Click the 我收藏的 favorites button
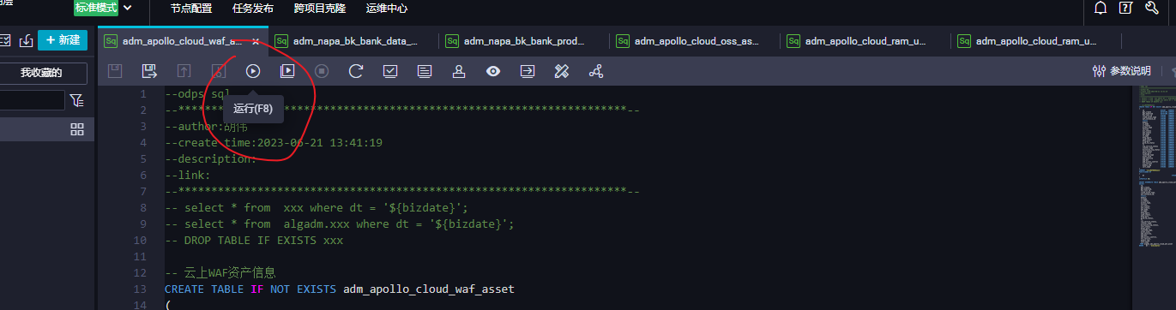 pos(41,73)
